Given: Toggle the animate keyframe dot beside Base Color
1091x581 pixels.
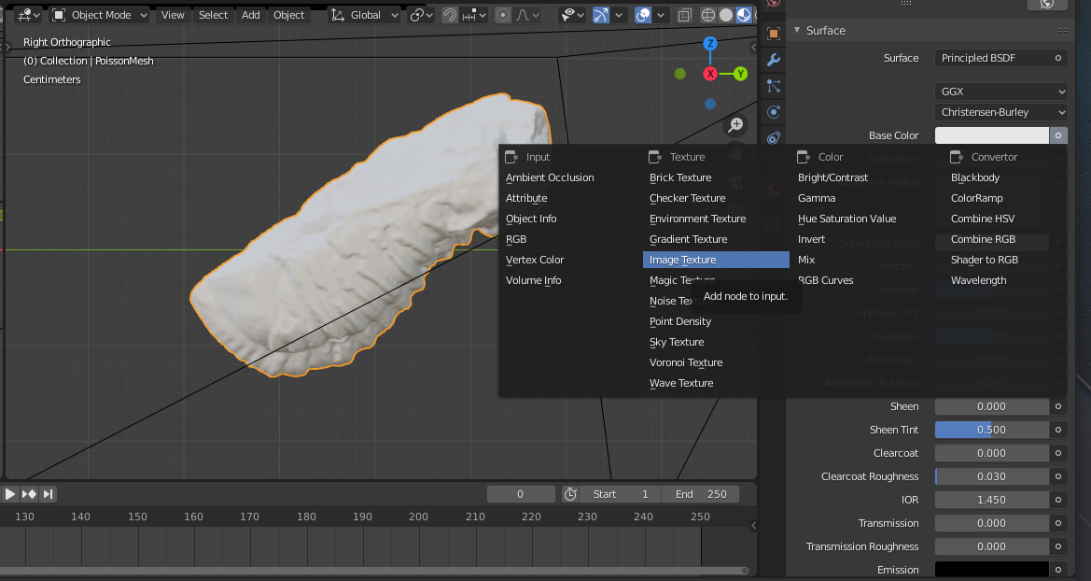Looking at the screenshot, I should [1058, 135].
